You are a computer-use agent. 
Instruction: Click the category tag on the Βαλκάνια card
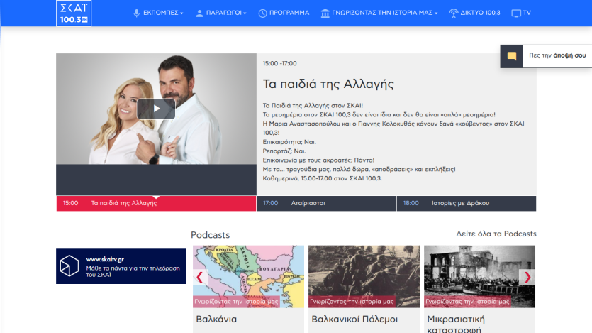tap(236, 301)
